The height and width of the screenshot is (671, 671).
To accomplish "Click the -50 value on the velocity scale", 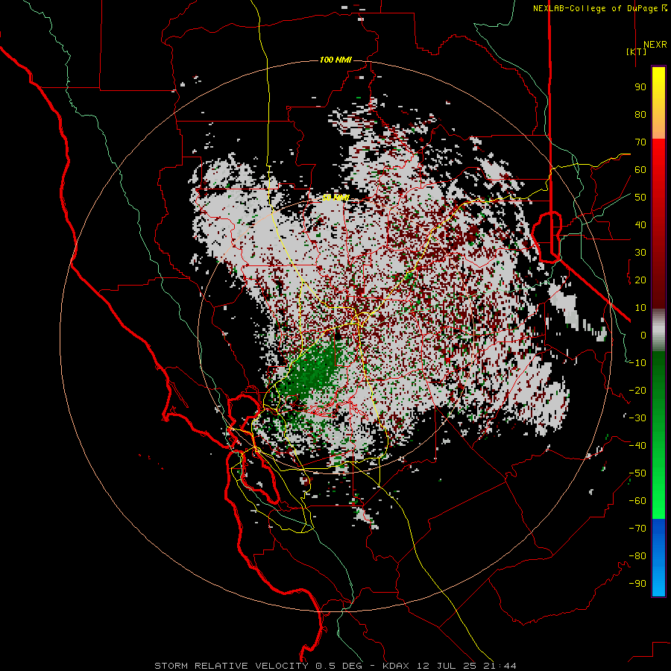I will click(x=637, y=473).
